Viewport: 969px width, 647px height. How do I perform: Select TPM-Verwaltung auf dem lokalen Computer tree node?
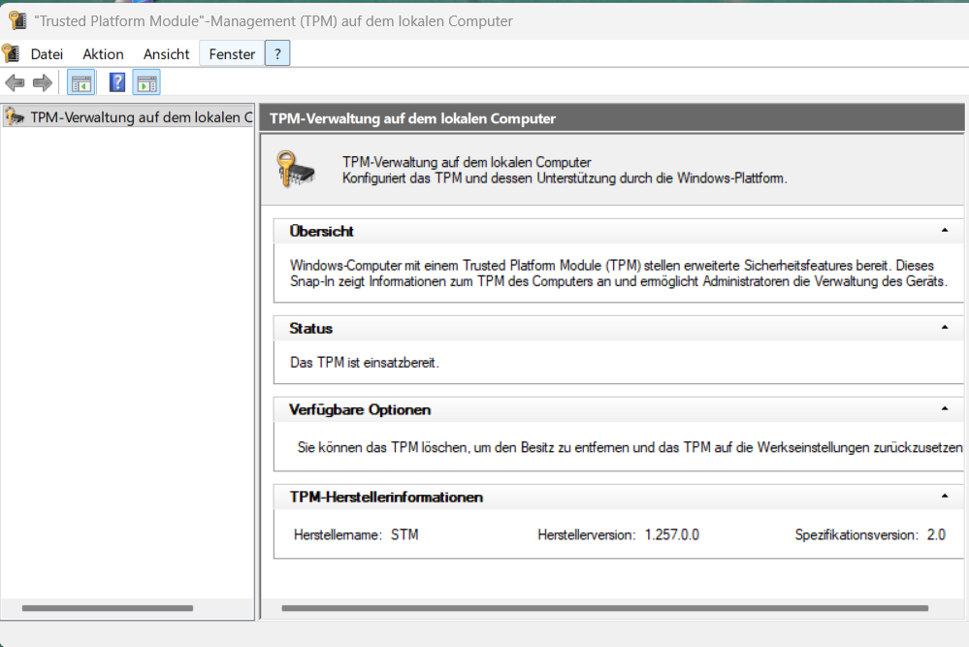[x=141, y=117]
